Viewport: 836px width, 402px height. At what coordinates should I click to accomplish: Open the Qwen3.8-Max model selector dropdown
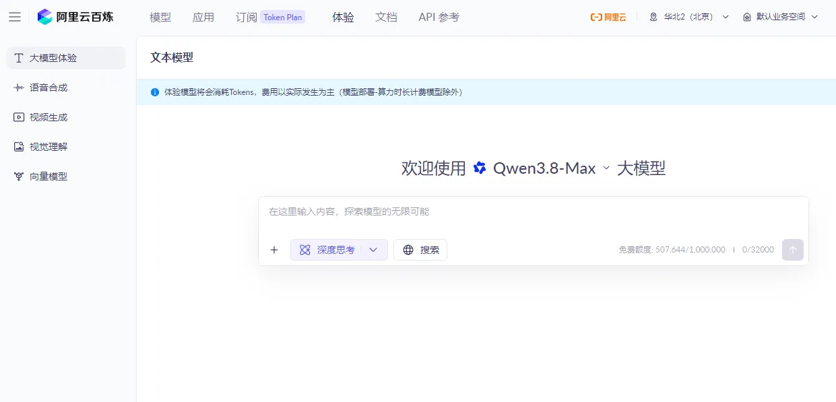pos(552,168)
